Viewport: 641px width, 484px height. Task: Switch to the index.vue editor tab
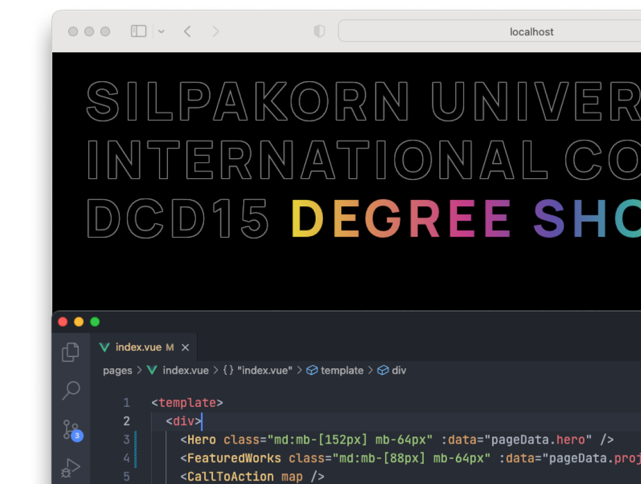pos(144,347)
